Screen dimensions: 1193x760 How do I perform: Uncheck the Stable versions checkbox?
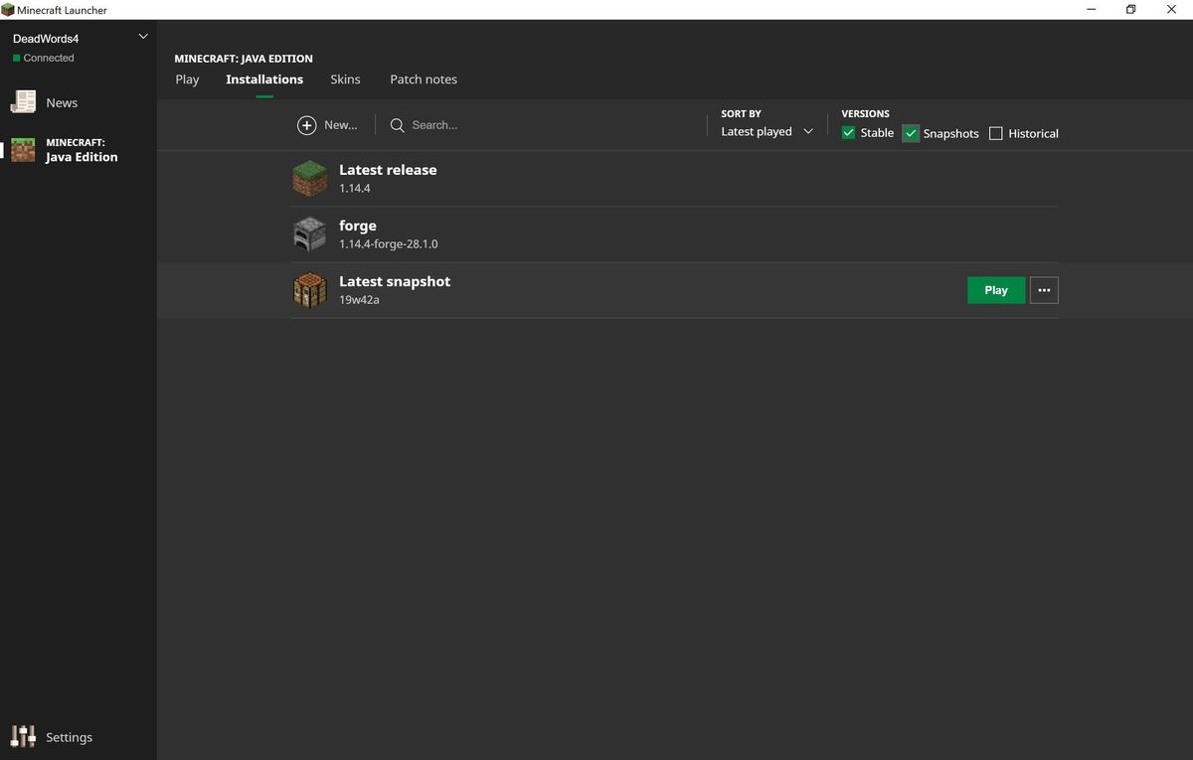click(848, 133)
